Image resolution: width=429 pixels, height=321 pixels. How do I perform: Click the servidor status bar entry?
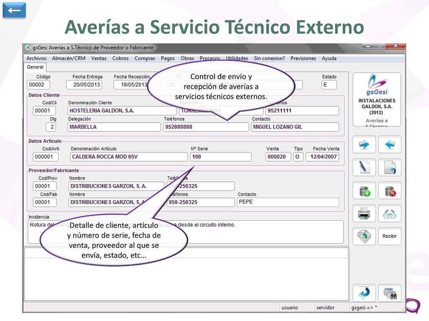coord(325,308)
